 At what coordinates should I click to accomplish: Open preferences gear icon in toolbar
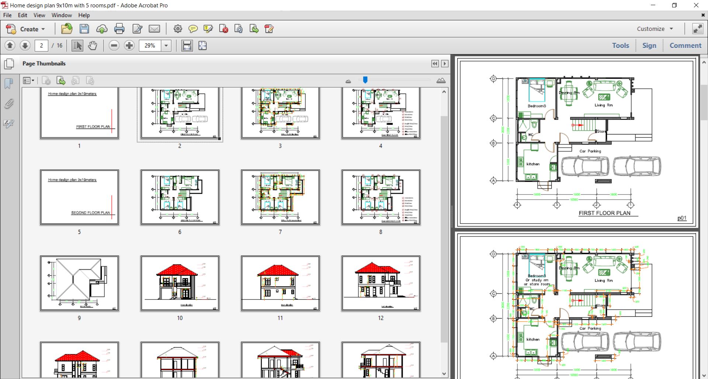pyautogui.click(x=178, y=29)
